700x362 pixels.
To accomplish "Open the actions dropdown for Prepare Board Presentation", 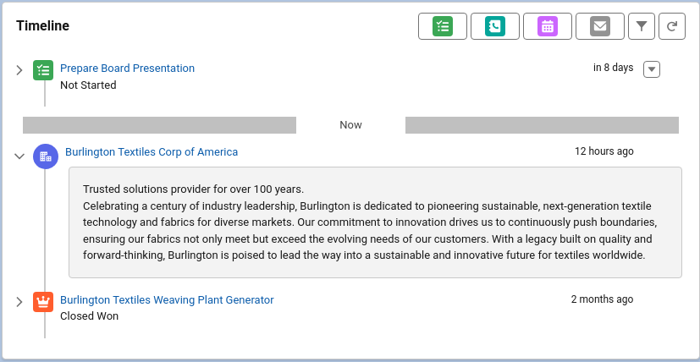I will coord(651,69).
